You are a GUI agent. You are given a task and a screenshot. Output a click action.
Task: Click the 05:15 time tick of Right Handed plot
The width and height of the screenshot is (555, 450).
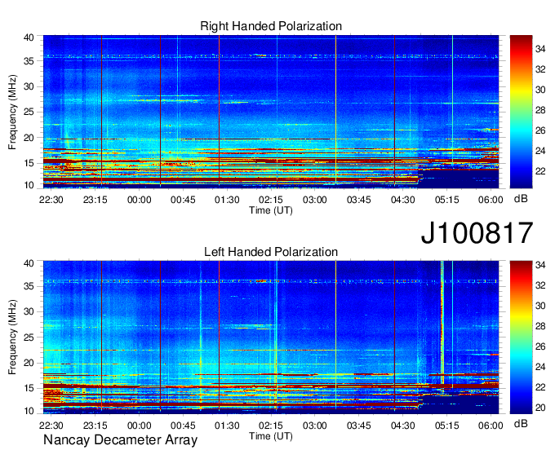tap(446, 200)
